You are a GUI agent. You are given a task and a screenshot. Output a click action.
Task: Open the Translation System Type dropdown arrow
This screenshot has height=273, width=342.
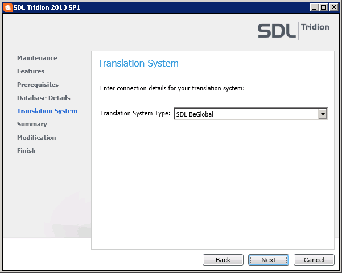click(323, 114)
